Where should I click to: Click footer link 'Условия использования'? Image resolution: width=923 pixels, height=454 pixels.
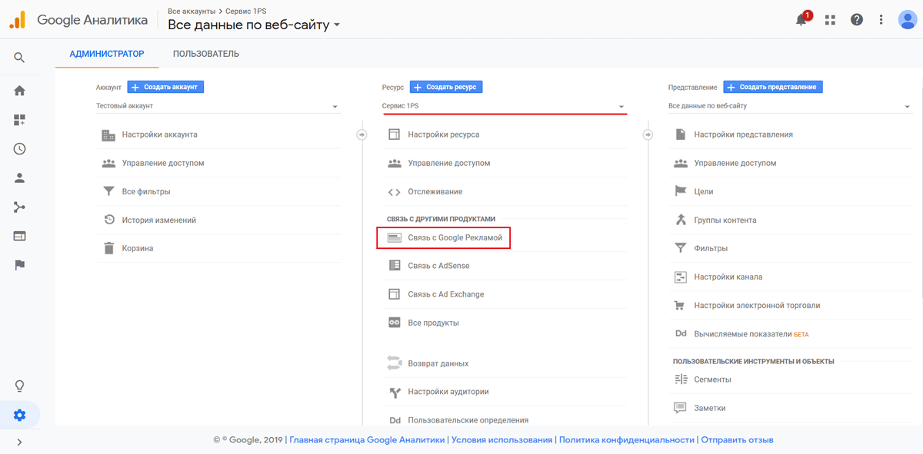pos(502,440)
